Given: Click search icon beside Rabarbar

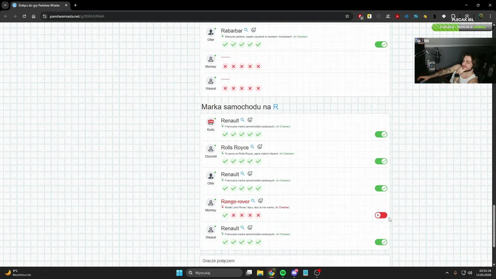Looking at the screenshot, I should point(246,30).
